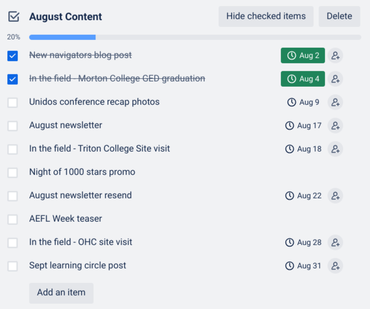Assign member to Sept learning circle post
Viewport: 370px width, 309px height.
tap(335, 266)
